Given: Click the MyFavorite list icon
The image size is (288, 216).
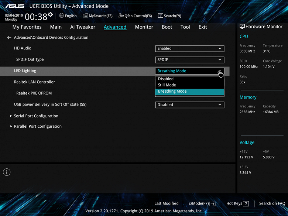Looking at the screenshot, I should pyautogui.click(x=85, y=16).
